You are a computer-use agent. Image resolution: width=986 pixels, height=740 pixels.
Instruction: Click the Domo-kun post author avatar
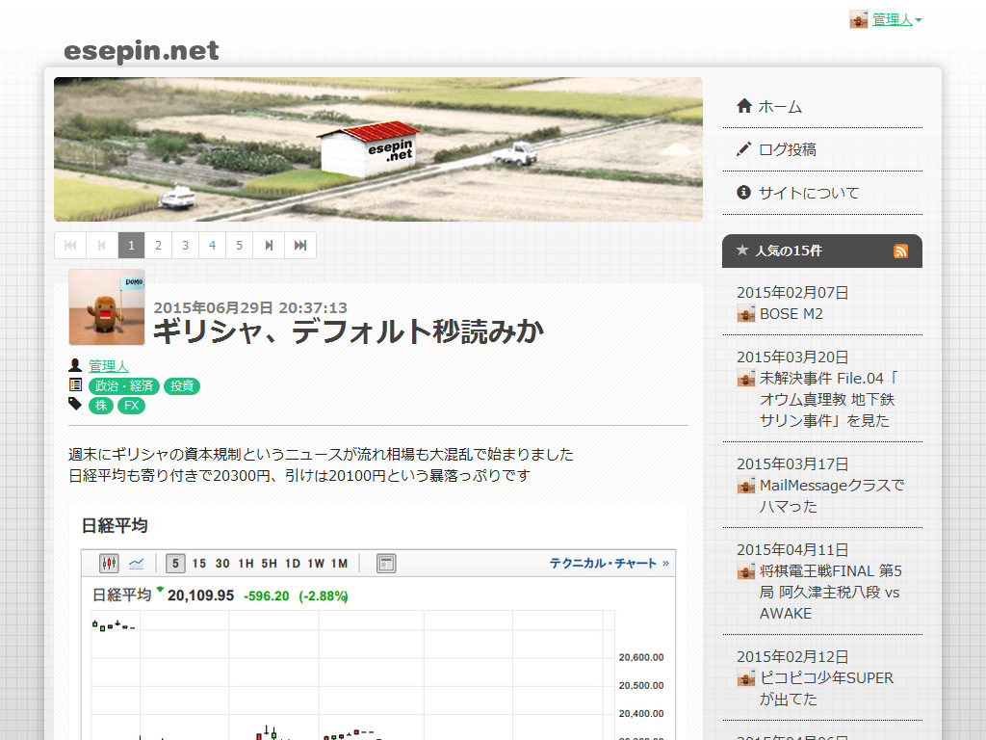click(x=107, y=307)
